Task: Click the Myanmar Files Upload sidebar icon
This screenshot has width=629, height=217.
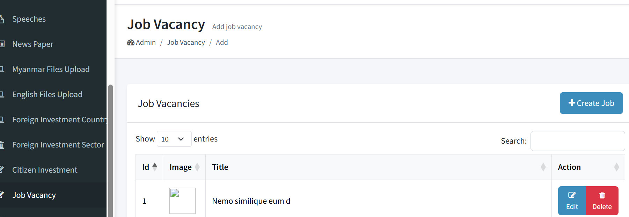Action: [2, 69]
